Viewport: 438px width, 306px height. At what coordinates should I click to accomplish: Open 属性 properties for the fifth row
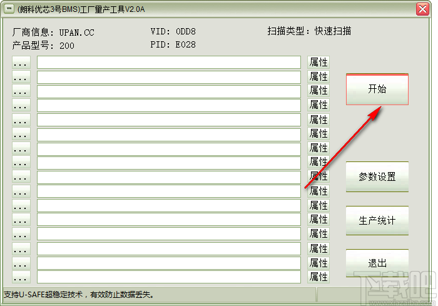(318, 120)
